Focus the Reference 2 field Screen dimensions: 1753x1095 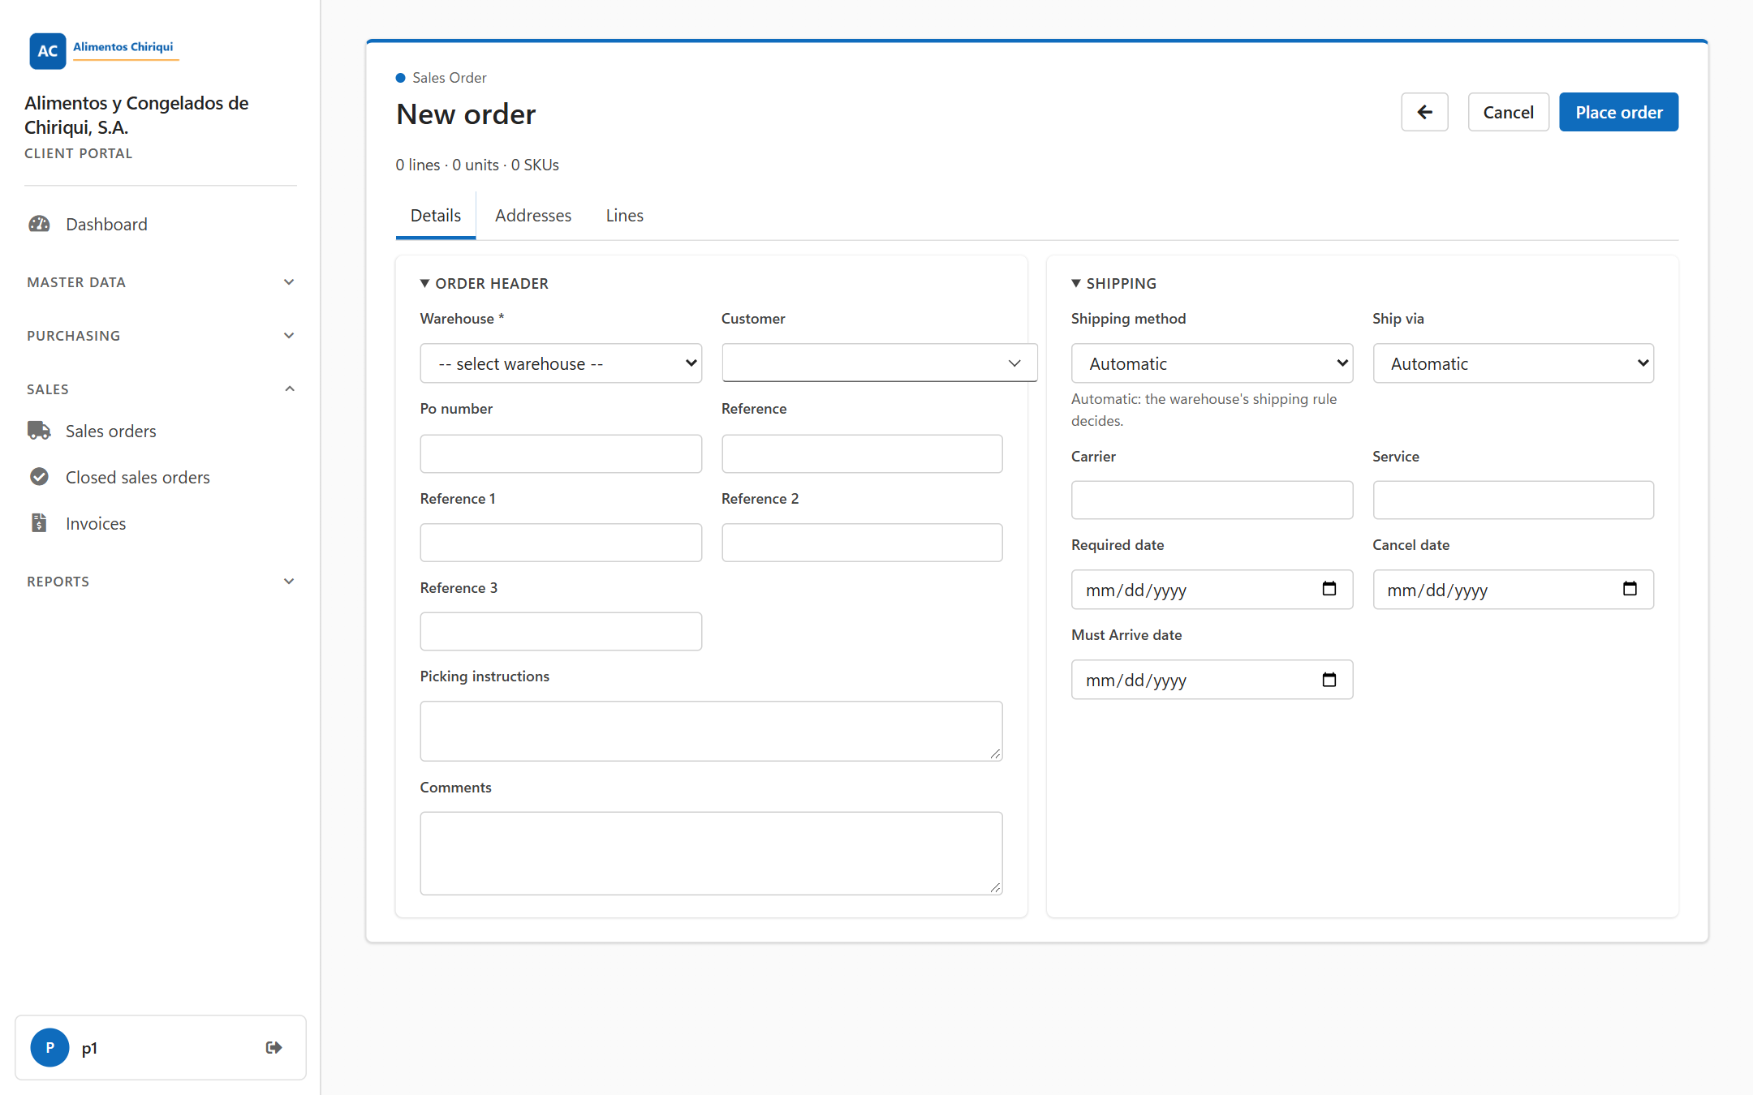[862, 543]
